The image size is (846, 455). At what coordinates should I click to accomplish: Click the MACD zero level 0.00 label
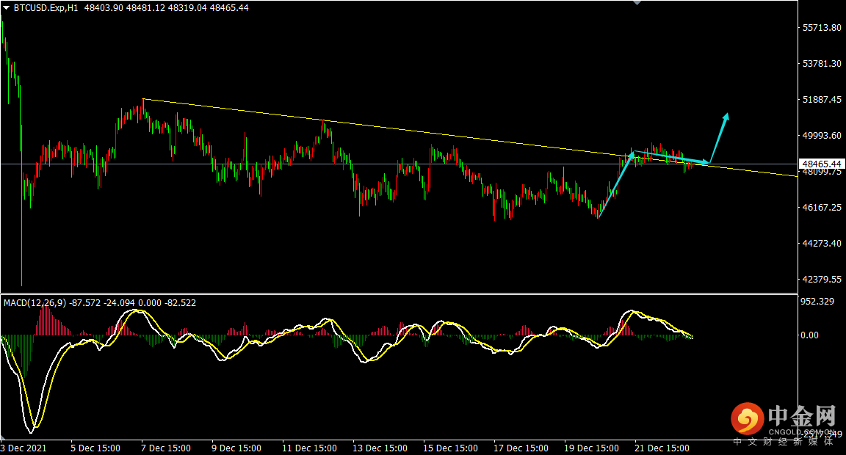(x=811, y=335)
